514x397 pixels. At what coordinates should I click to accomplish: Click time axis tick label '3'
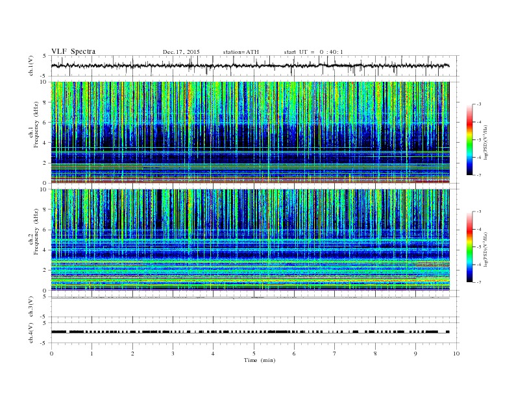point(173,354)
